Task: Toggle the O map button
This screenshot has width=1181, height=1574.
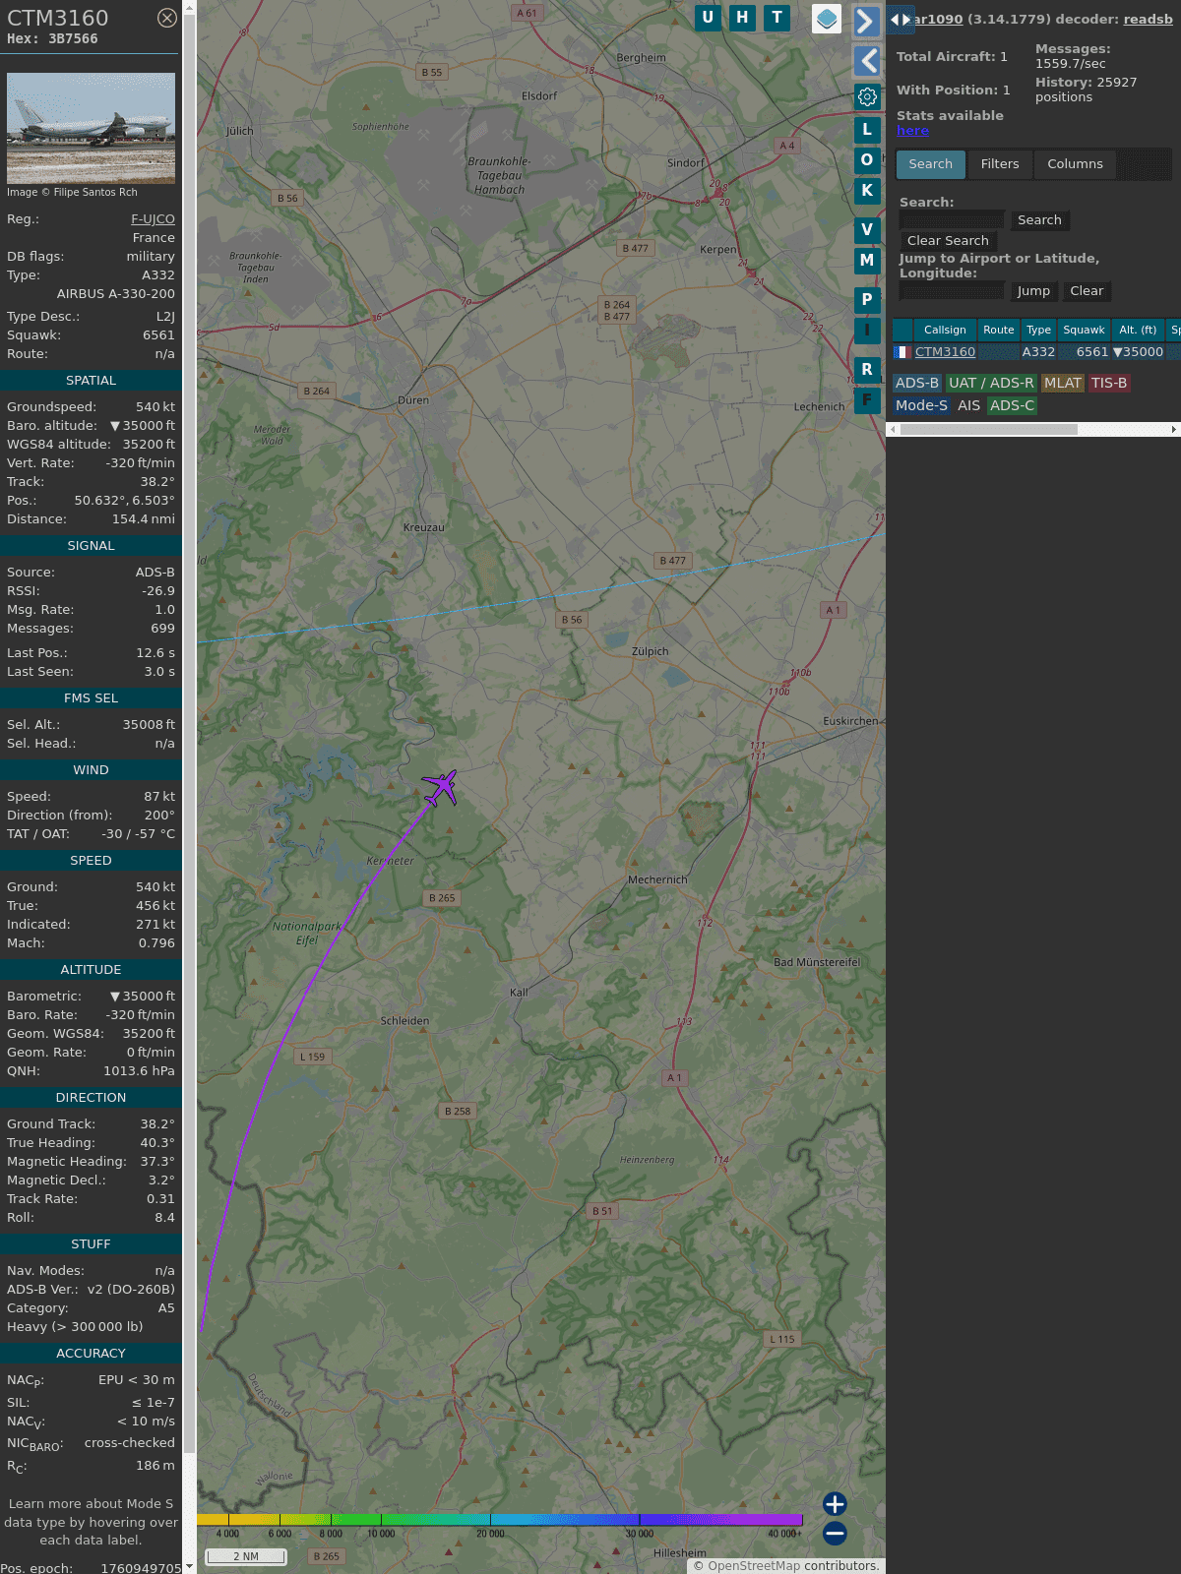Action: click(x=867, y=159)
